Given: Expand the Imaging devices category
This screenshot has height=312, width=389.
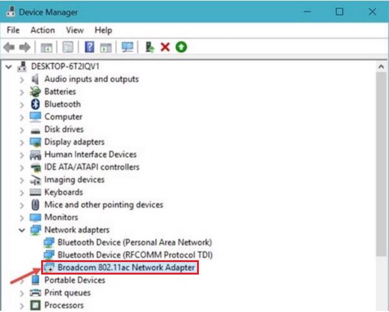Looking at the screenshot, I should [22, 180].
